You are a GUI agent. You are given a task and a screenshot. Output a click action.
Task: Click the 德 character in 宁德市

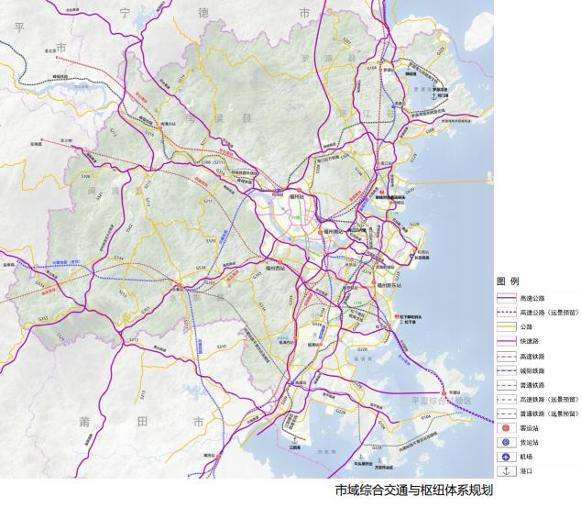coord(203,14)
